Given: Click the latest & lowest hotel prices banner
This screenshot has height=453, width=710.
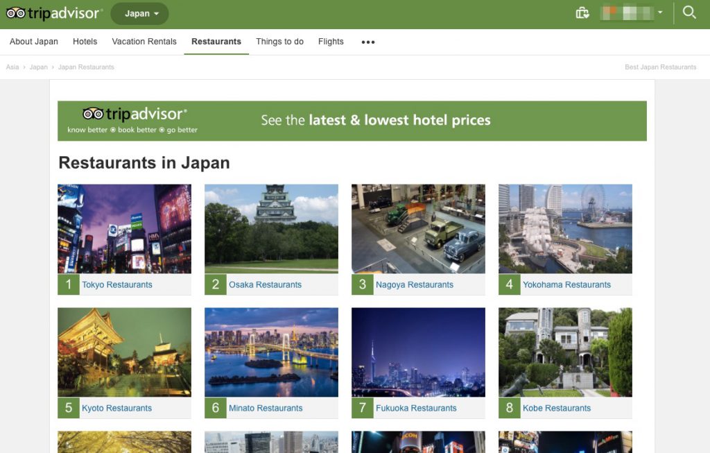Looking at the screenshot, I should point(352,121).
